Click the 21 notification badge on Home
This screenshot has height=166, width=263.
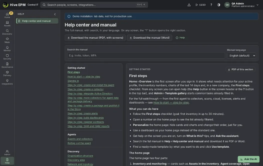pyautogui.click(x=11, y=13)
